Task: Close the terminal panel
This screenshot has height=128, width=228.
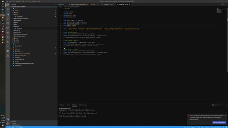Action: [226, 105]
